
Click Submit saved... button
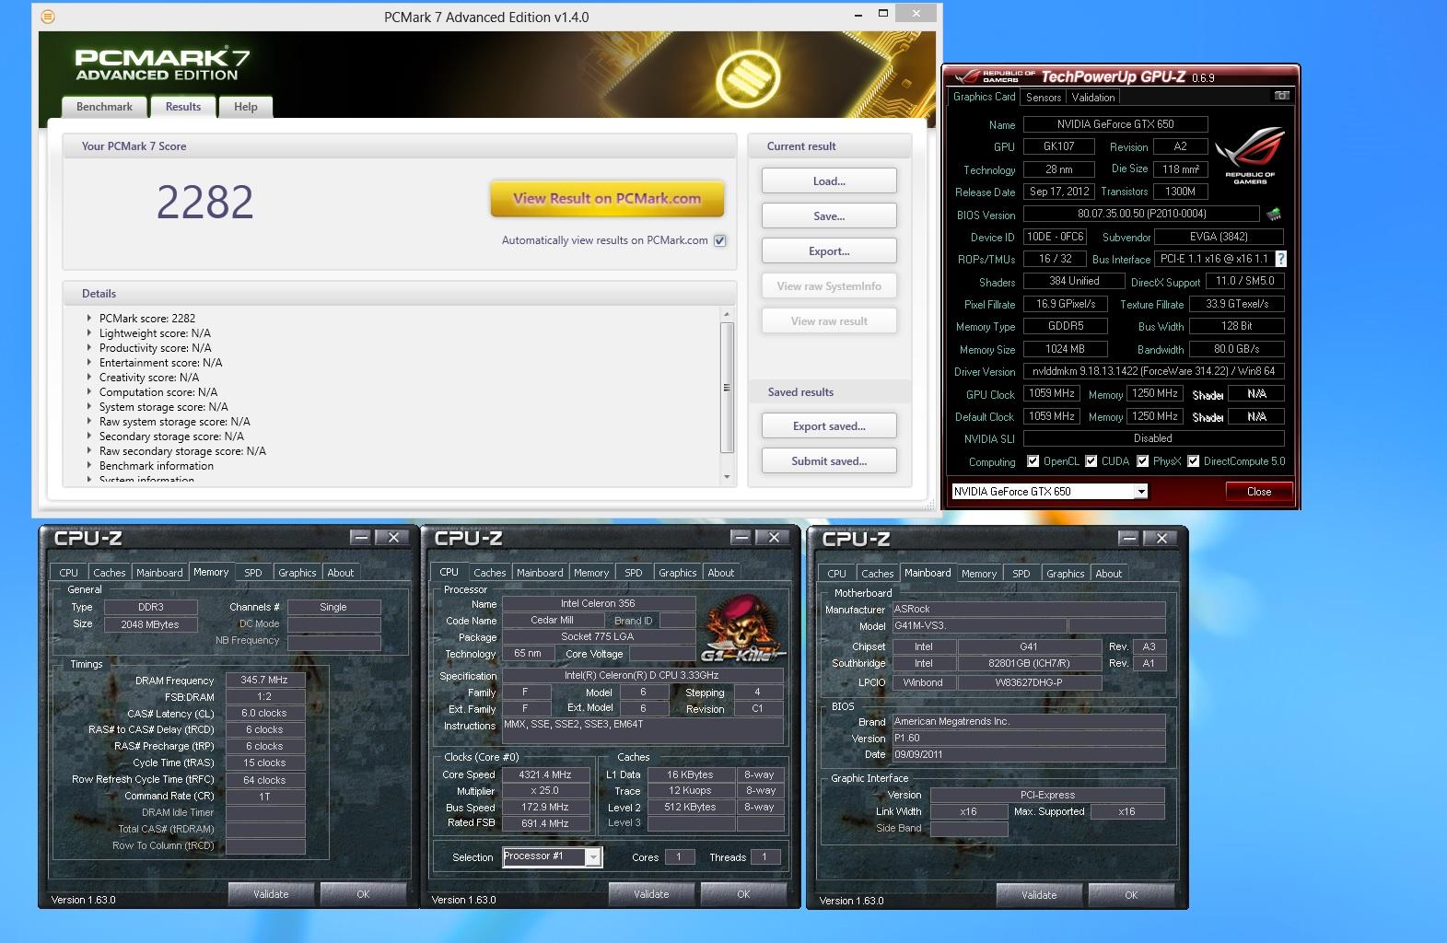[x=829, y=461]
